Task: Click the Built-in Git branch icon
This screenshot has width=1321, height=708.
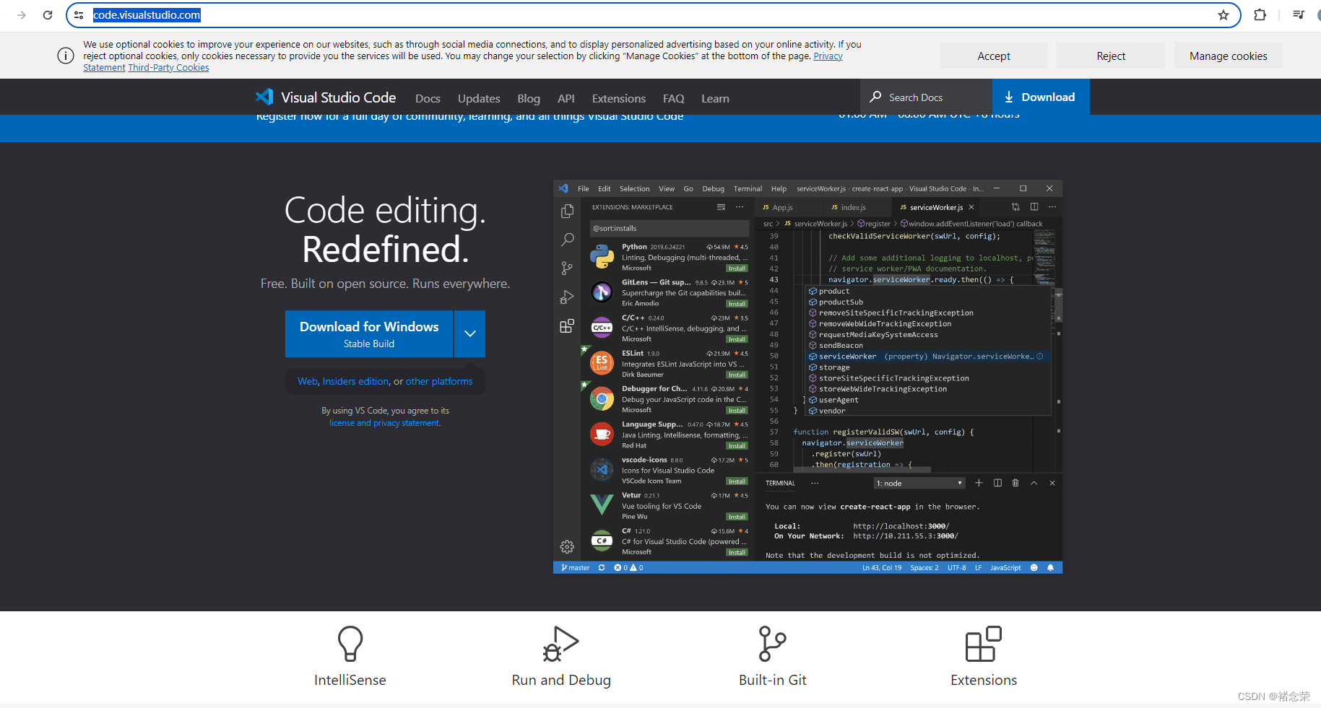Action: point(772,644)
